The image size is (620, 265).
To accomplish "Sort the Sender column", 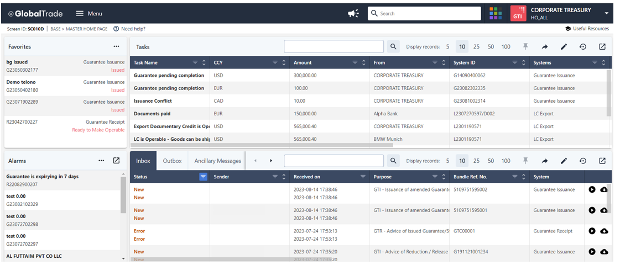I will pyautogui.click(x=284, y=177).
